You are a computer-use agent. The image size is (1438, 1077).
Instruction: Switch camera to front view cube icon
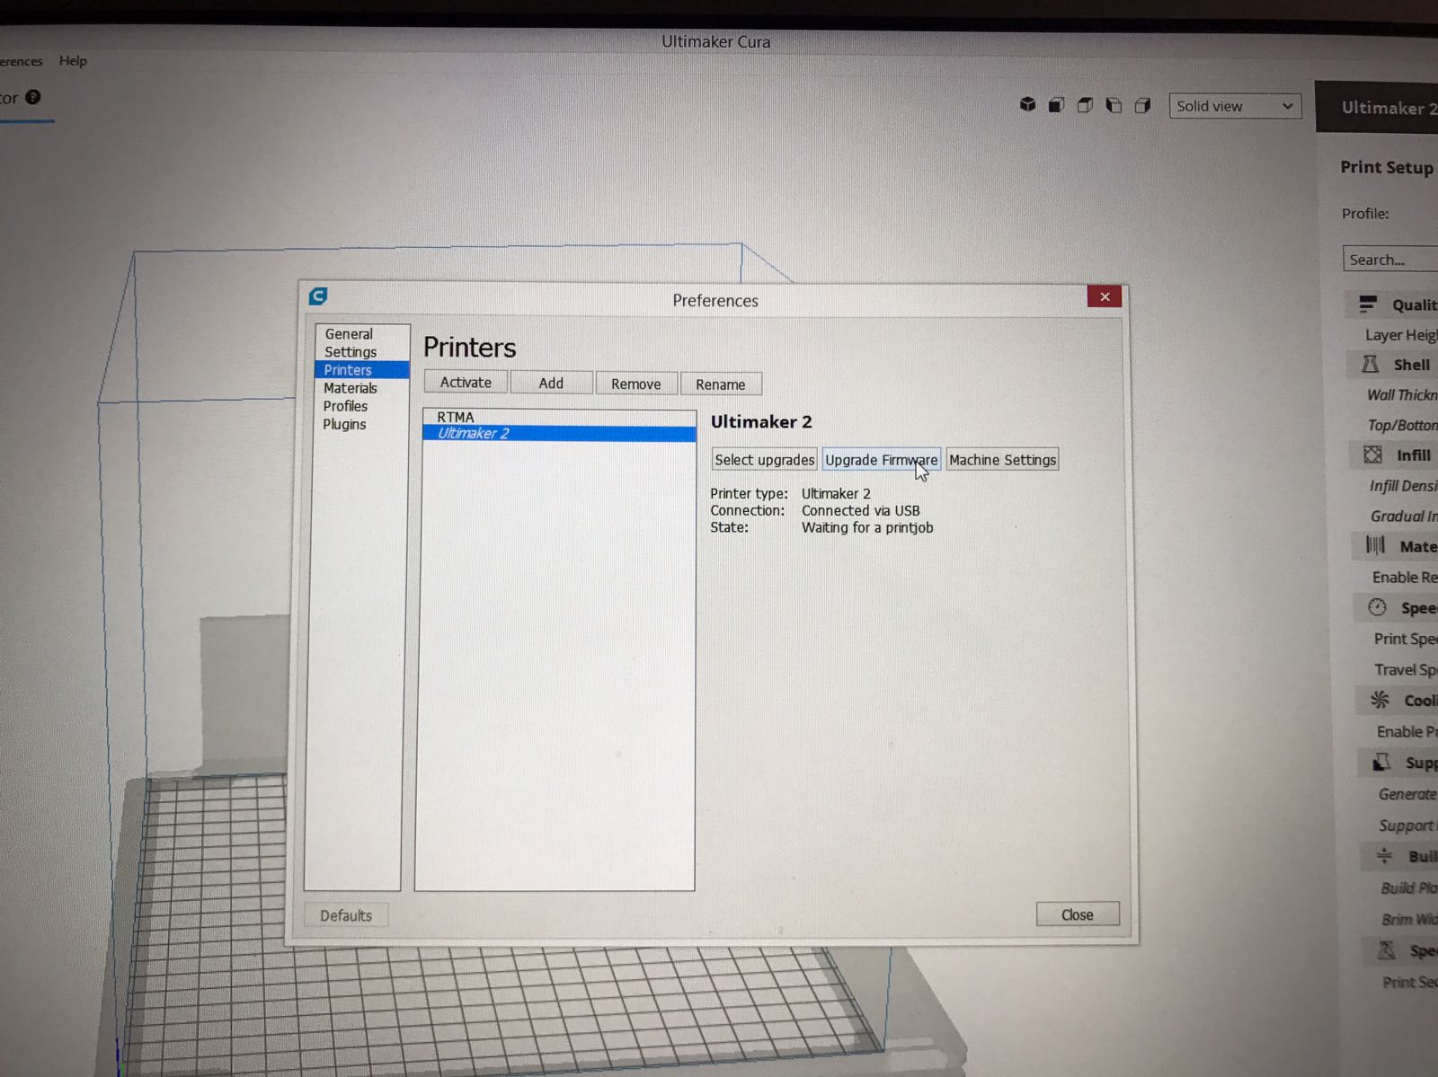1056,105
